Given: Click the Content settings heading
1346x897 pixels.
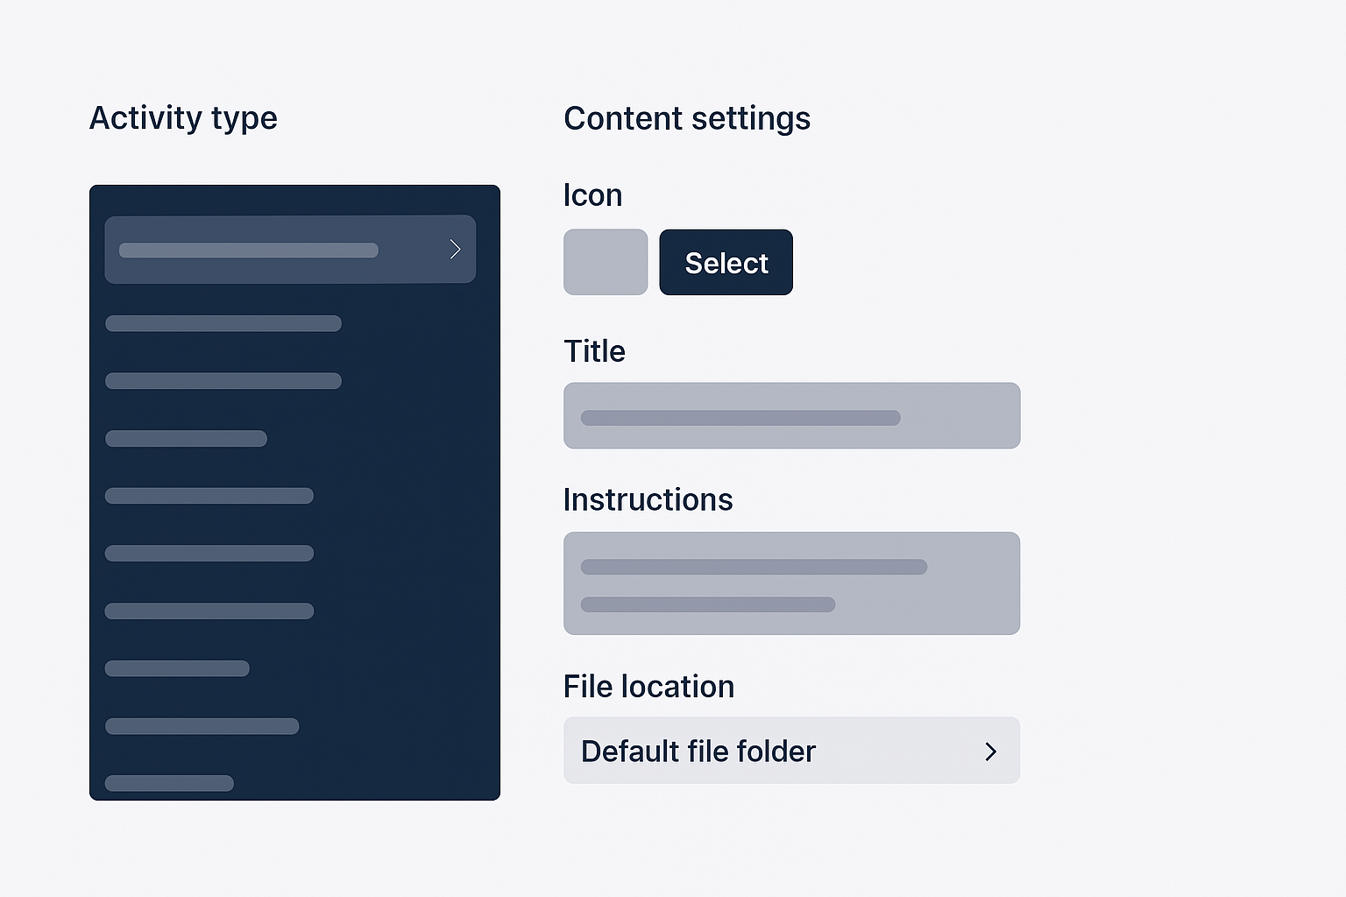Looking at the screenshot, I should click(x=687, y=118).
